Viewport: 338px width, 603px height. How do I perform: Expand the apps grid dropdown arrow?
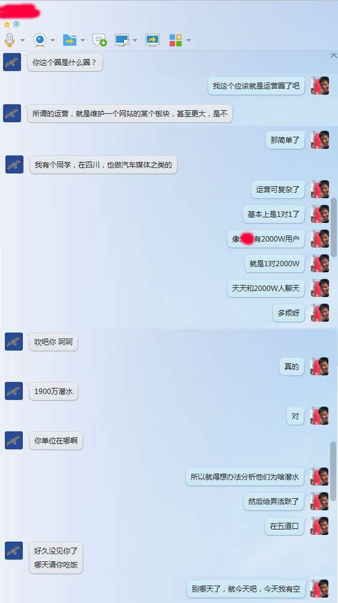[188, 40]
